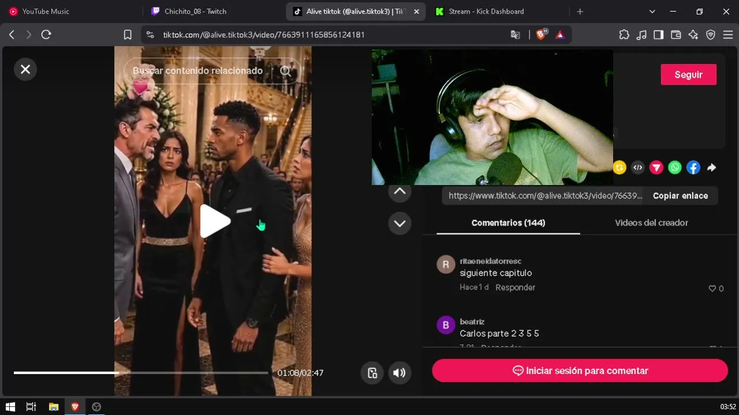The height and width of the screenshot is (415, 739).
Task: Open Brave Rewards triangle icon
Action: (559, 35)
